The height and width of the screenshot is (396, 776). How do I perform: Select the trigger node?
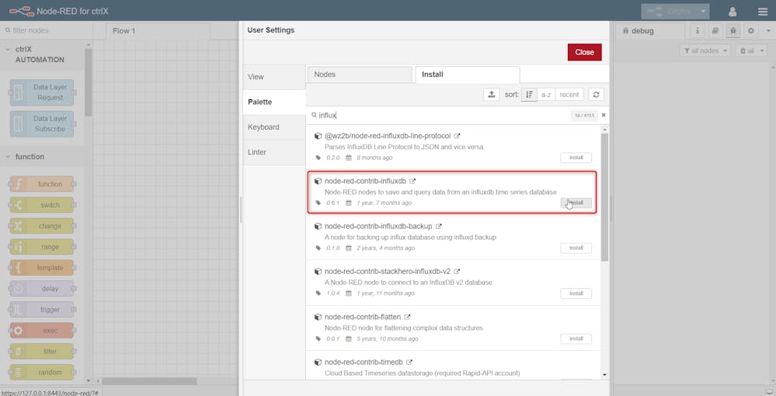[42, 309]
